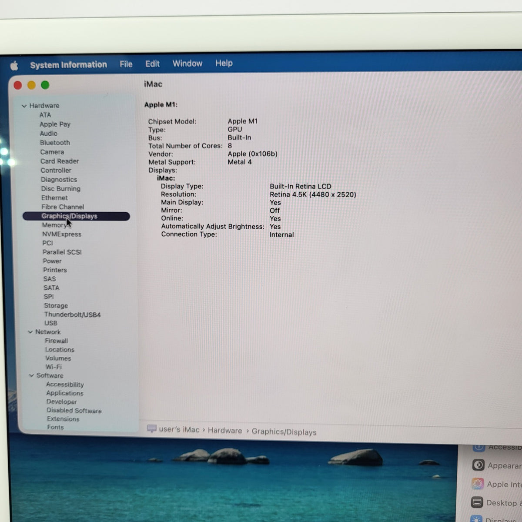Click the Appearance icon in System Settings
This screenshot has width=522, height=522.
[478, 465]
